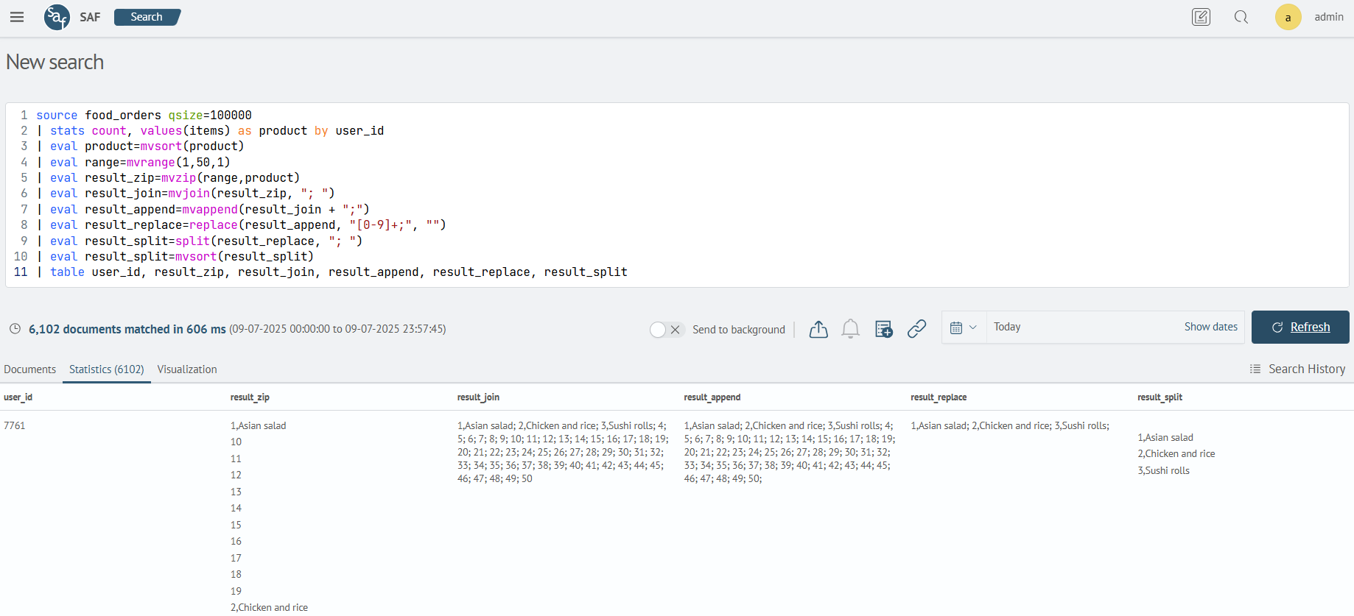The width and height of the screenshot is (1354, 616).
Task: Add search to dashboard icon
Action: click(883, 329)
